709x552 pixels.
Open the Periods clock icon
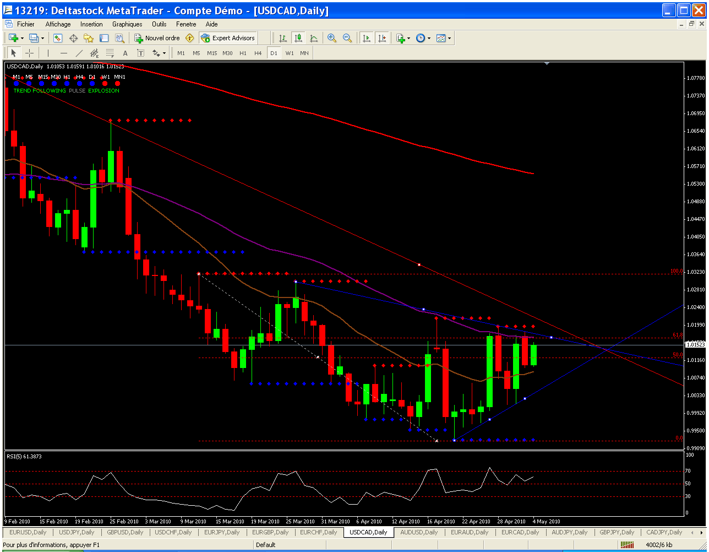click(x=421, y=38)
